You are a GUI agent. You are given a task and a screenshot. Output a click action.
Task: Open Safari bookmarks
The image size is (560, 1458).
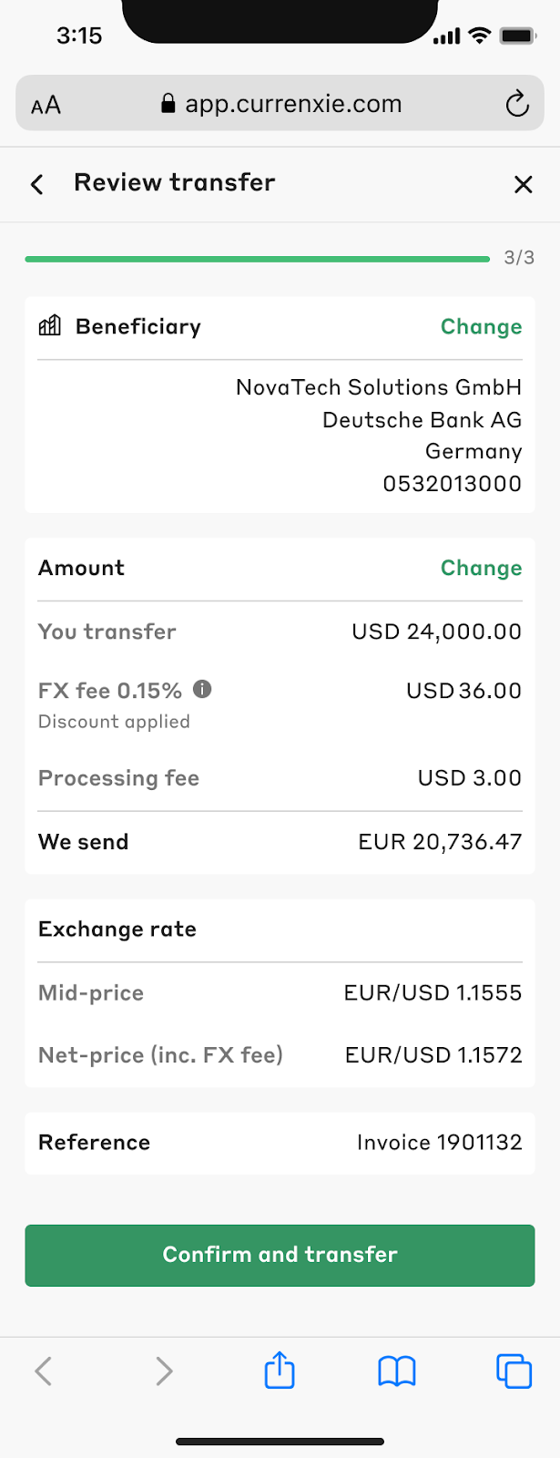click(397, 1370)
